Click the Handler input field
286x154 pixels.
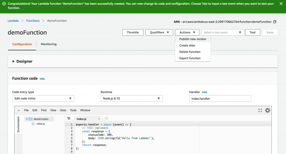(220, 98)
